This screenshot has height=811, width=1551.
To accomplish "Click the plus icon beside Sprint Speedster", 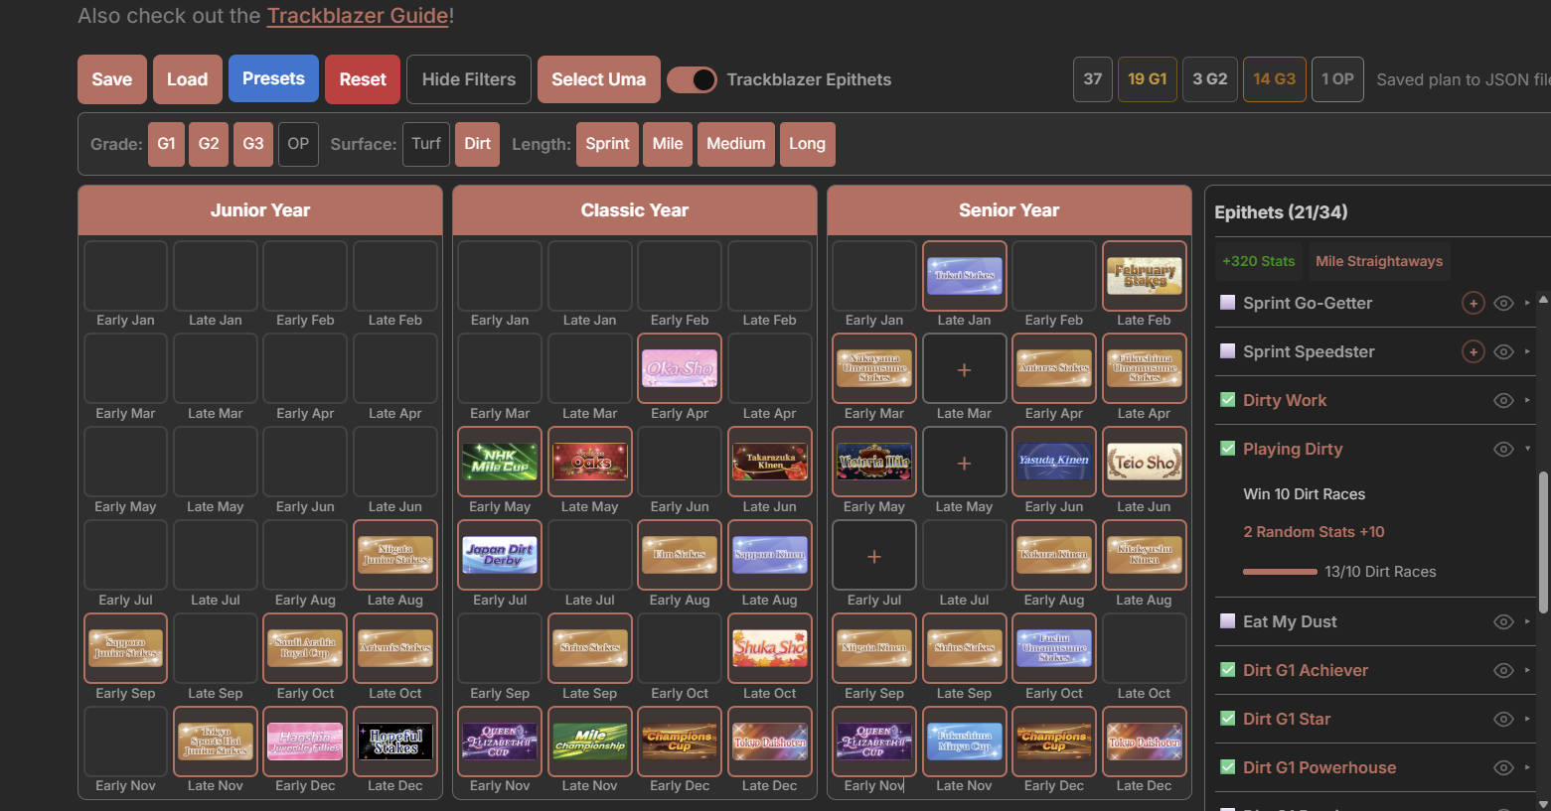I will coord(1473,351).
